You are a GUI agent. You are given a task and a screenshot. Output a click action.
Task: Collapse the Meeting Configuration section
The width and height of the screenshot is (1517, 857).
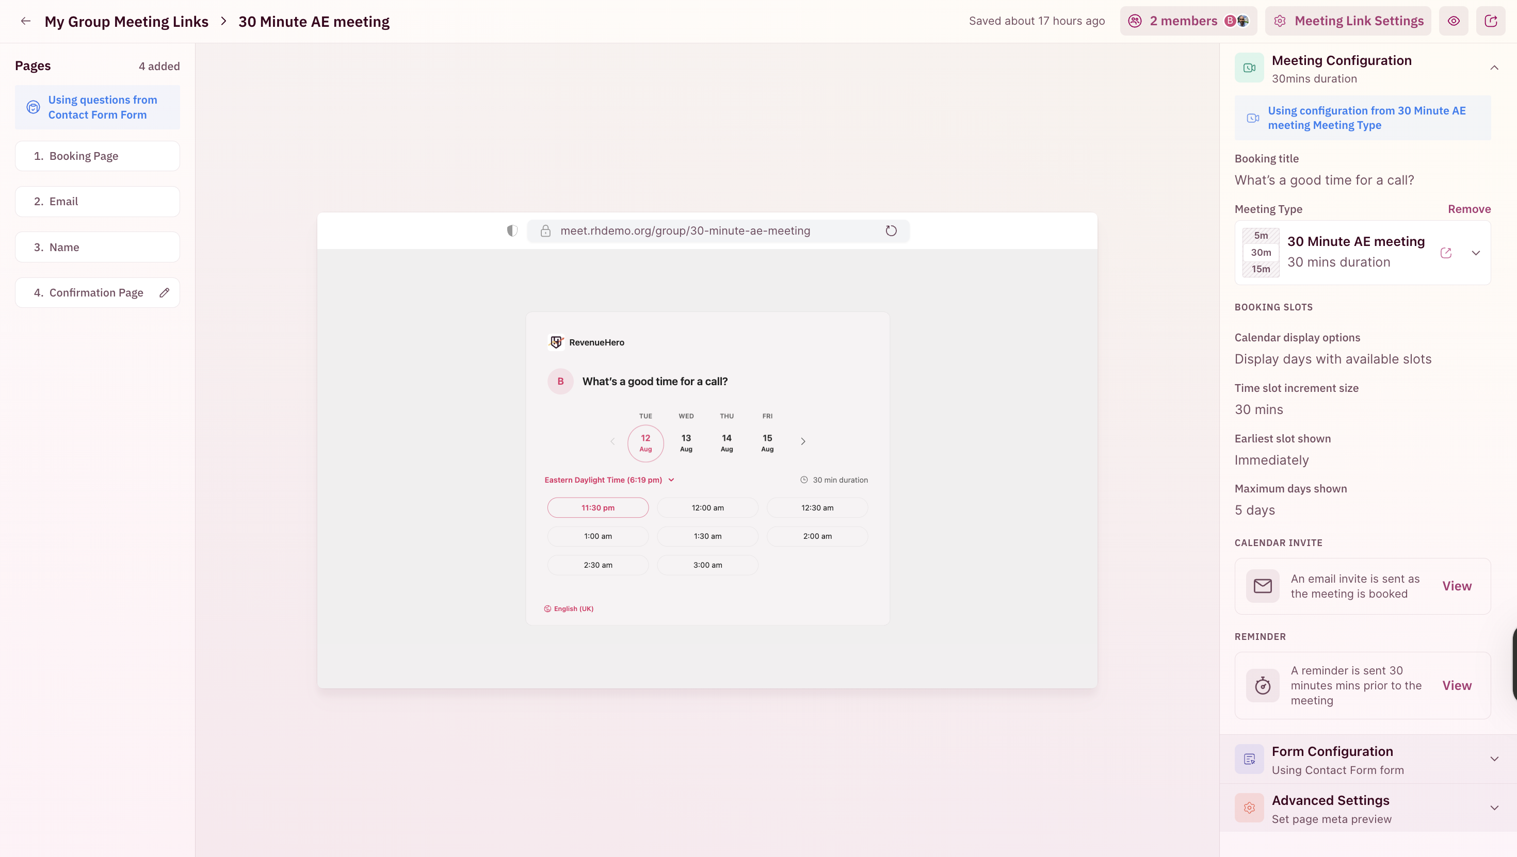(x=1494, y=68)
